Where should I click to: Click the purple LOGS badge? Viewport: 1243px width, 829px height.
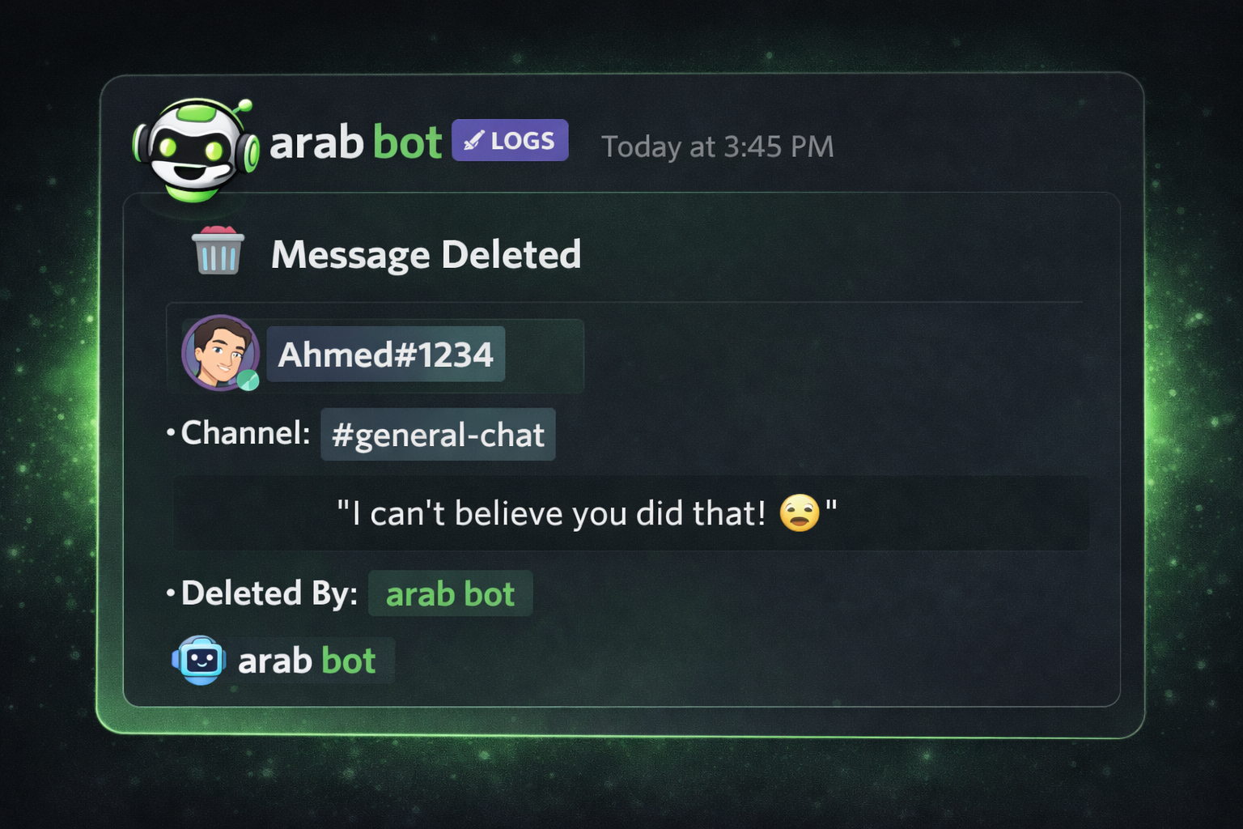(x=510, y=140)
